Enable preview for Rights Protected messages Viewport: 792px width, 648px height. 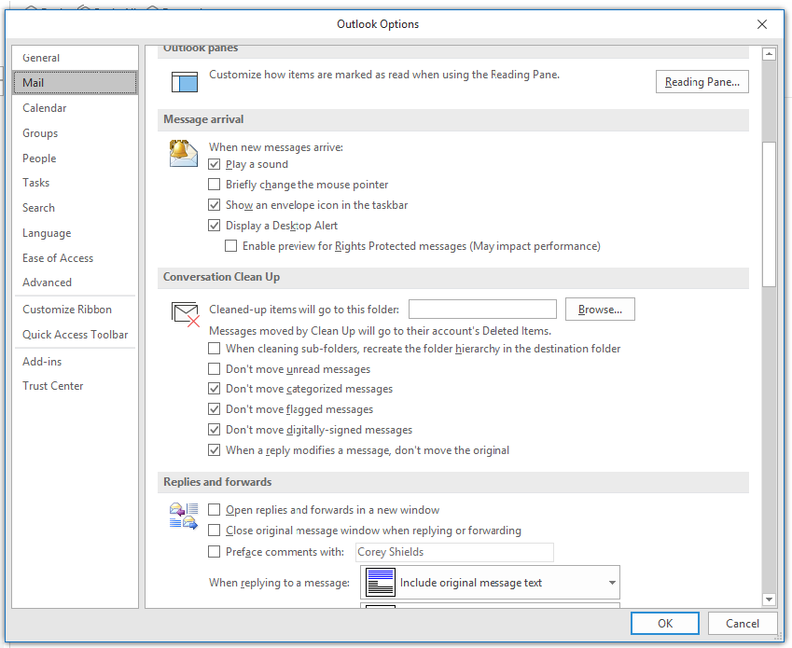click(230, 245)
